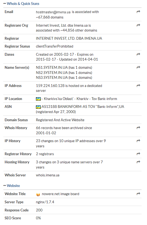Click the share arrow in the Email row
The width and height of the screenshot is (147, 225).
tap(138, 12)
